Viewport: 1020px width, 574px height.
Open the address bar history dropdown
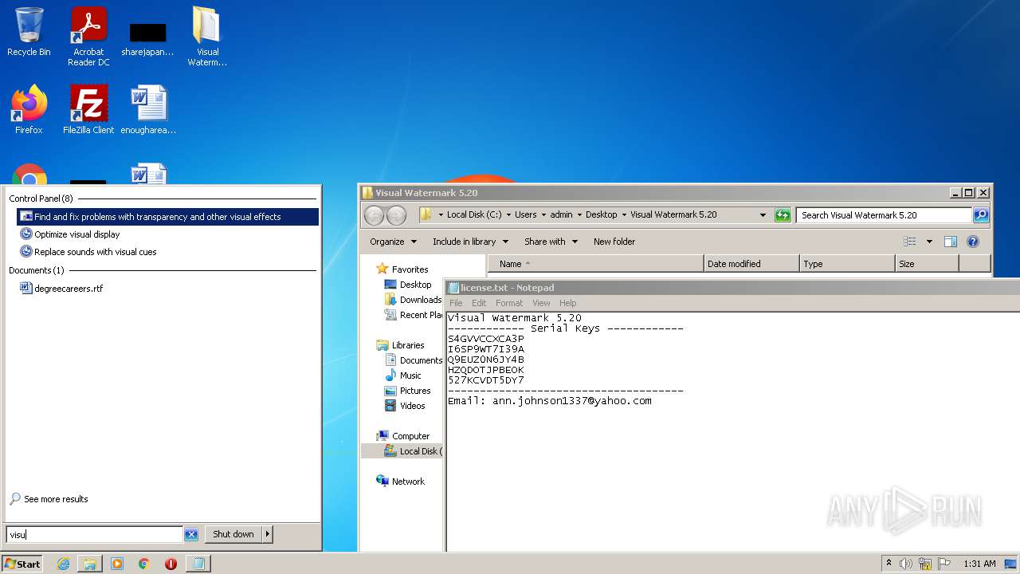763,215
